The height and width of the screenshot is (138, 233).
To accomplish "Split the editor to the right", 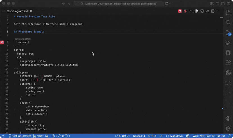I will tap(213, 11).
